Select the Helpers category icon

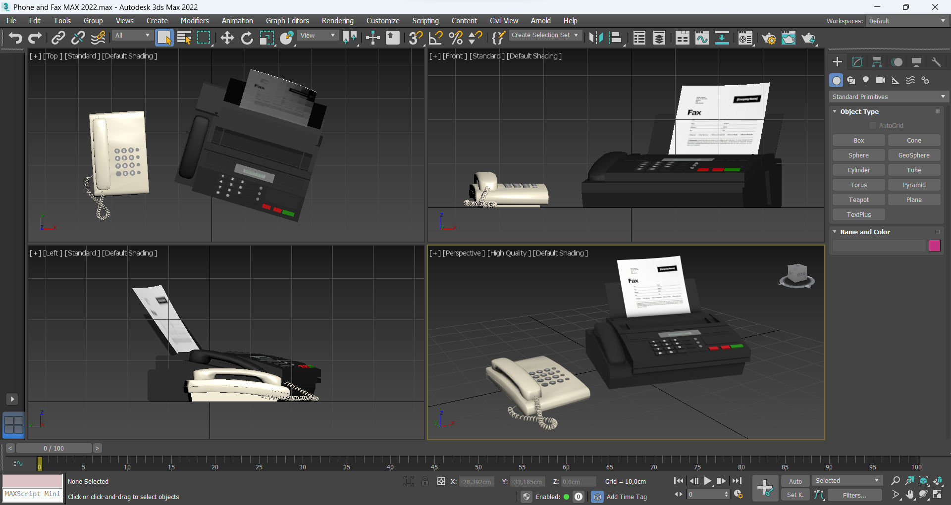[896, 80]
